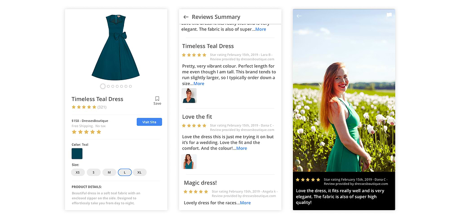
Task: Expand the Magic dress! review with More
Action: pyautogui.click(x=245, y=203)
